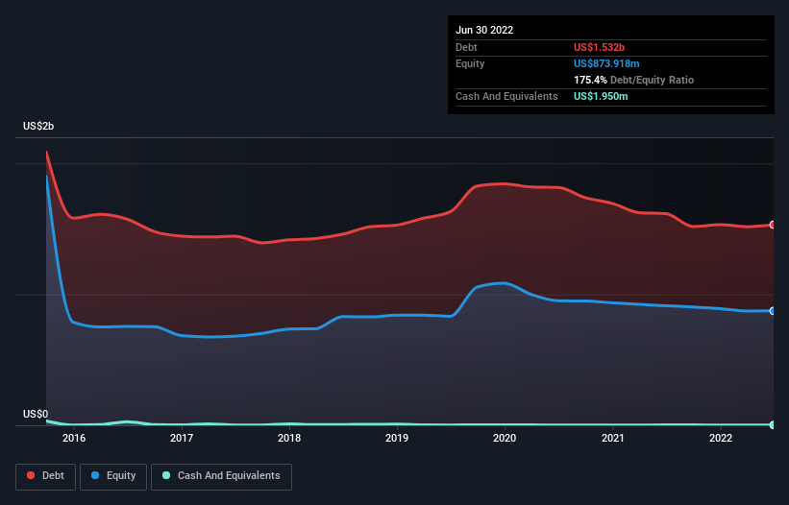
Task: Select the teal Cash endpoint marker
Action: (x=773, y=425)
